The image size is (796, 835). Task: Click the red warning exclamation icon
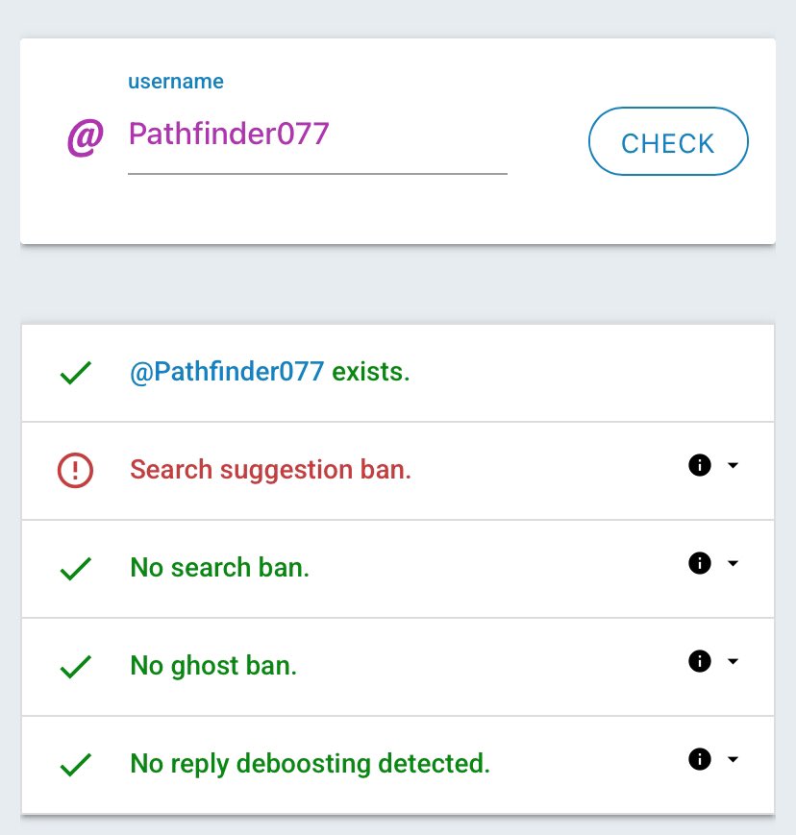(75, 470)
